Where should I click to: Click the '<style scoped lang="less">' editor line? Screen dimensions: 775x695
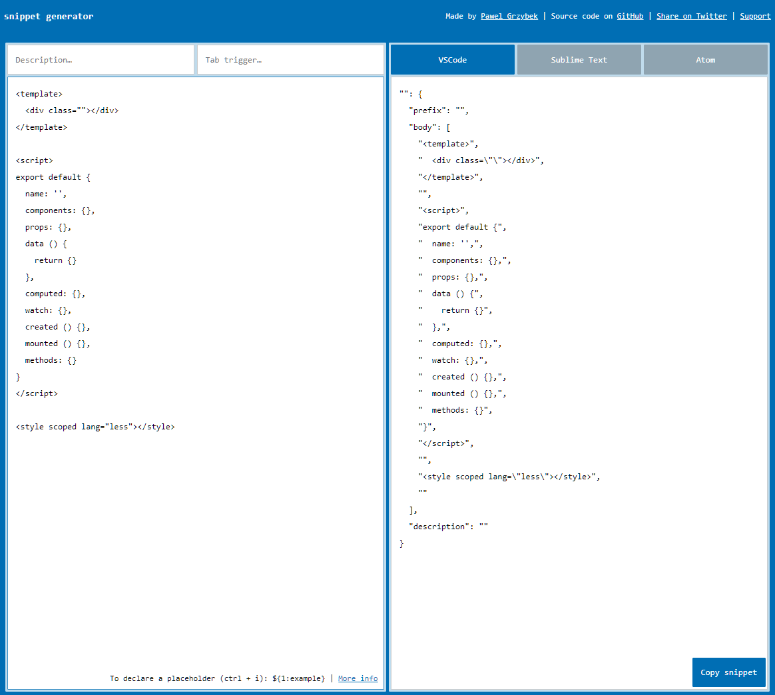coord(95,427)
